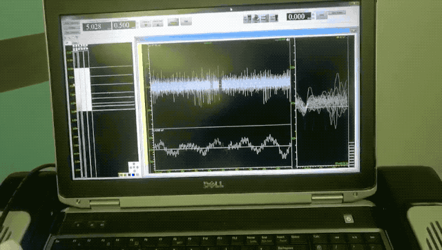The image size is (442, 250).
Task: Click the yellow square icon under depth panel
Action: coord(122,175)
